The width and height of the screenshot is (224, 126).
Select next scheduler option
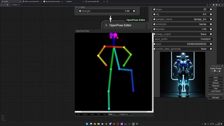pyautogui.click(x=211, y=24)
